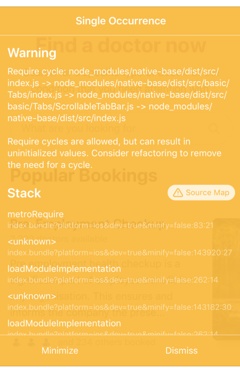The width and height of the screenshot is (240, 368).
Task: Dismiss the warning overlay
Action: 181,351
